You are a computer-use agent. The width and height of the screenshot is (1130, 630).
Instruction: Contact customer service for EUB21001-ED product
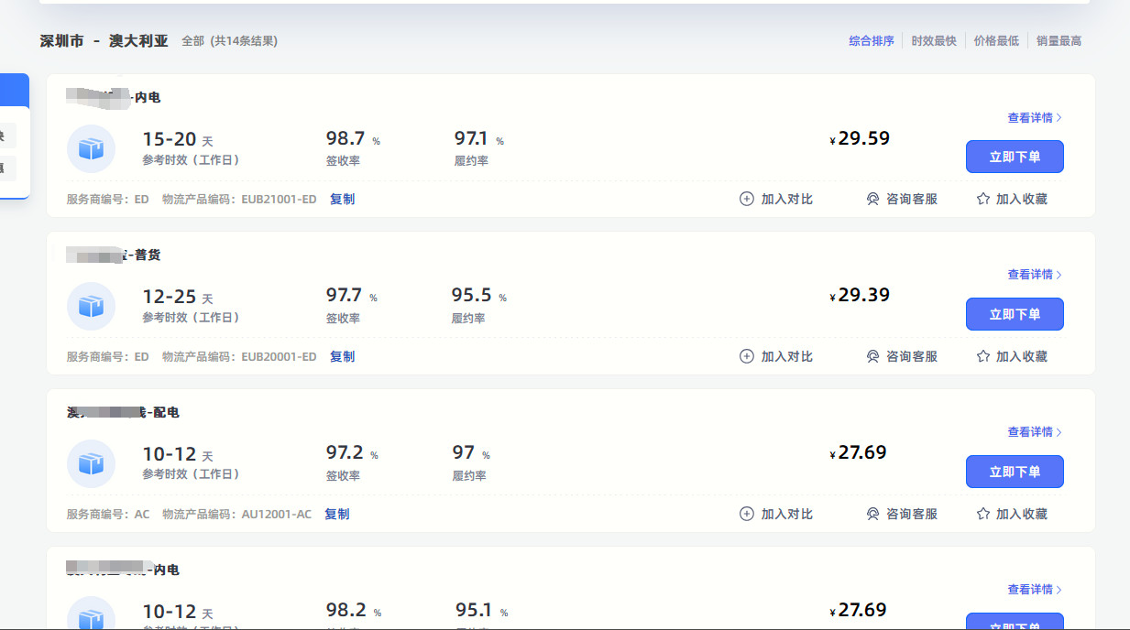[902, 199]
